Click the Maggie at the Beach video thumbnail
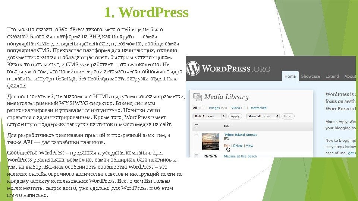The height and width of the screenshot is (201, 358). coord(210,156)
